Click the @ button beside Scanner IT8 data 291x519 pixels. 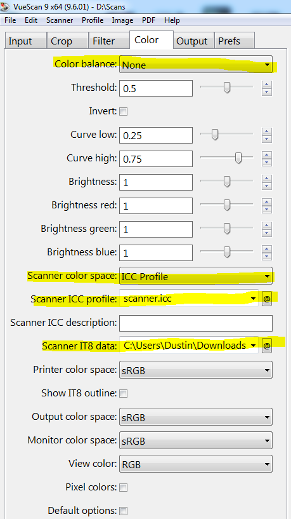[x=267, y=346]
